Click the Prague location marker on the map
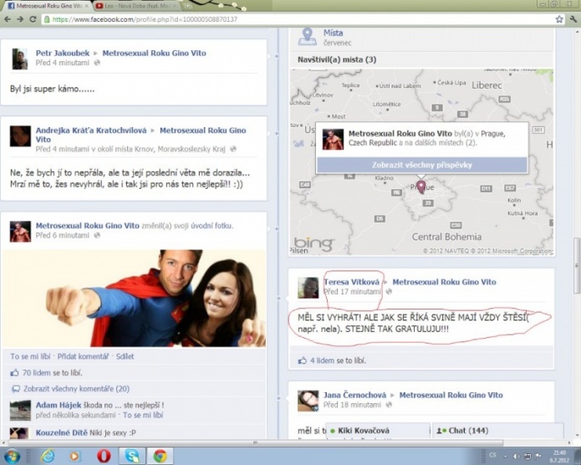This screenshot has height=465, width=581. pos(420,187)
